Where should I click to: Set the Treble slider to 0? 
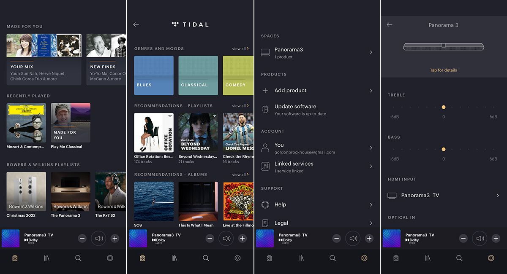coord(444,107)
